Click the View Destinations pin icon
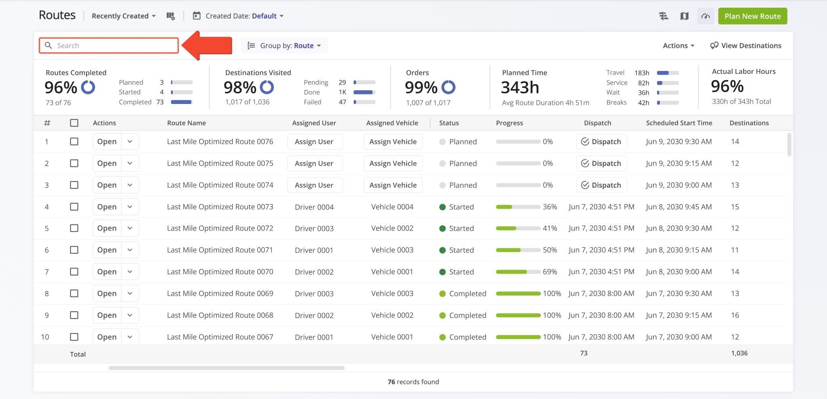Viewport: 827px width, 399px height. (714, 46)
